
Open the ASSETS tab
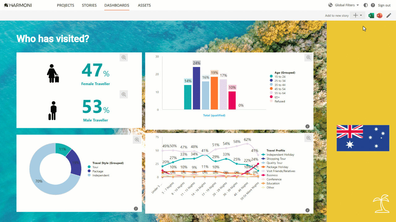coord(144,5)
